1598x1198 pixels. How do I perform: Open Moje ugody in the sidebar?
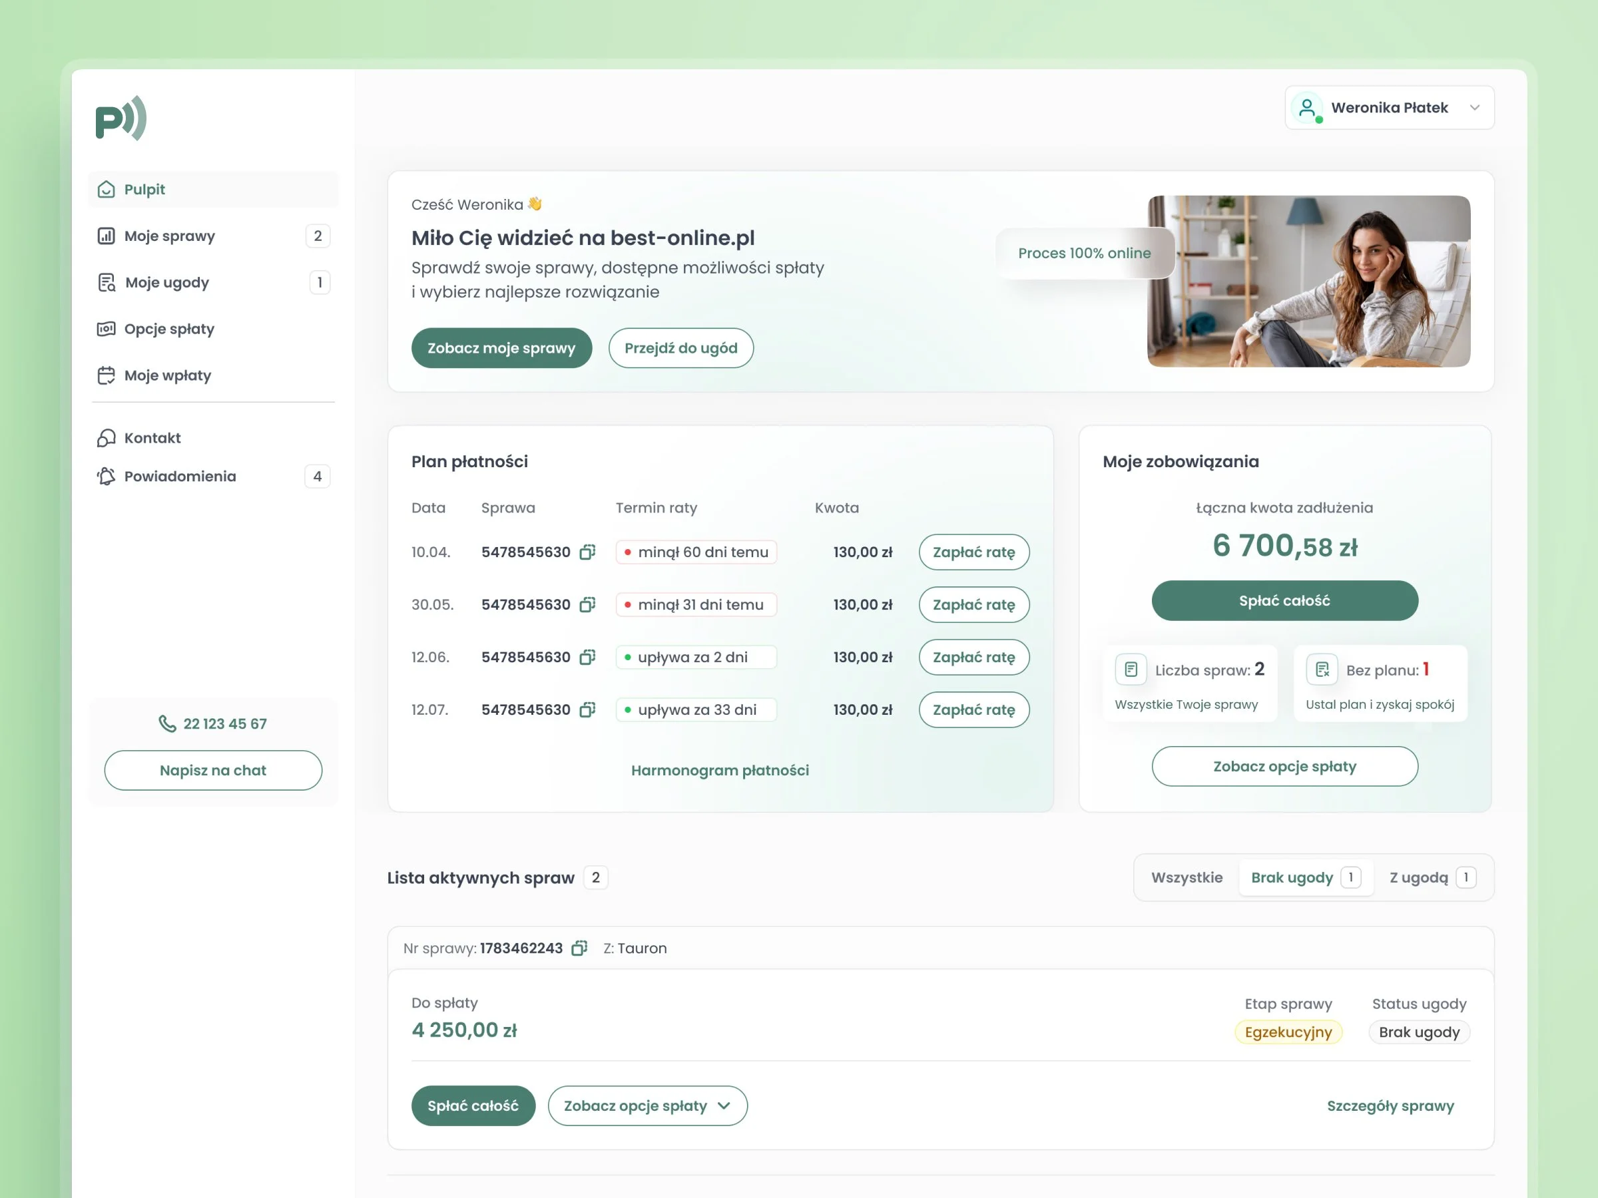pos(213,282)
